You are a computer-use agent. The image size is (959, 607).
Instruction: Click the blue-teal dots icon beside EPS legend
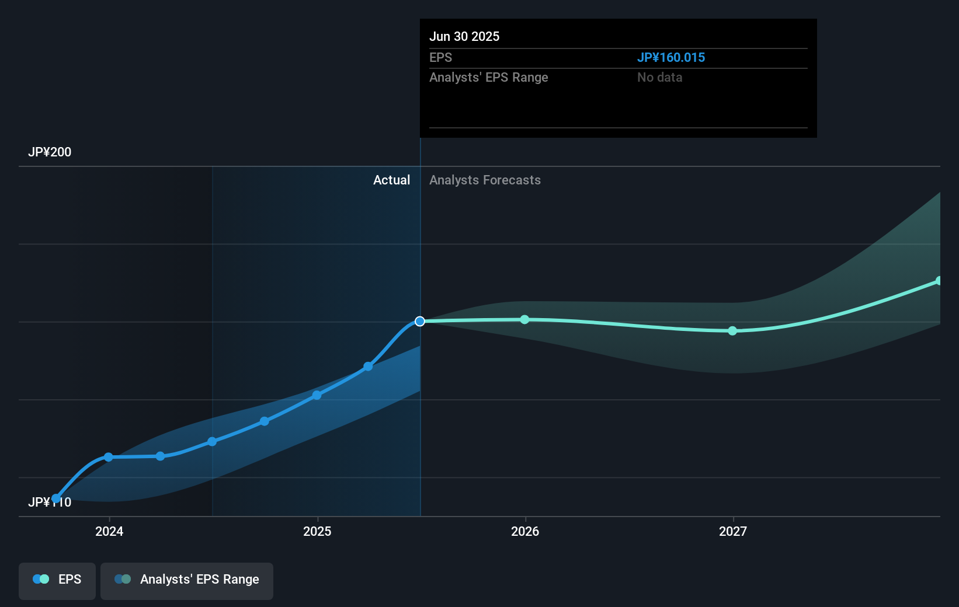pyautogui.click(x=41, y=579)
